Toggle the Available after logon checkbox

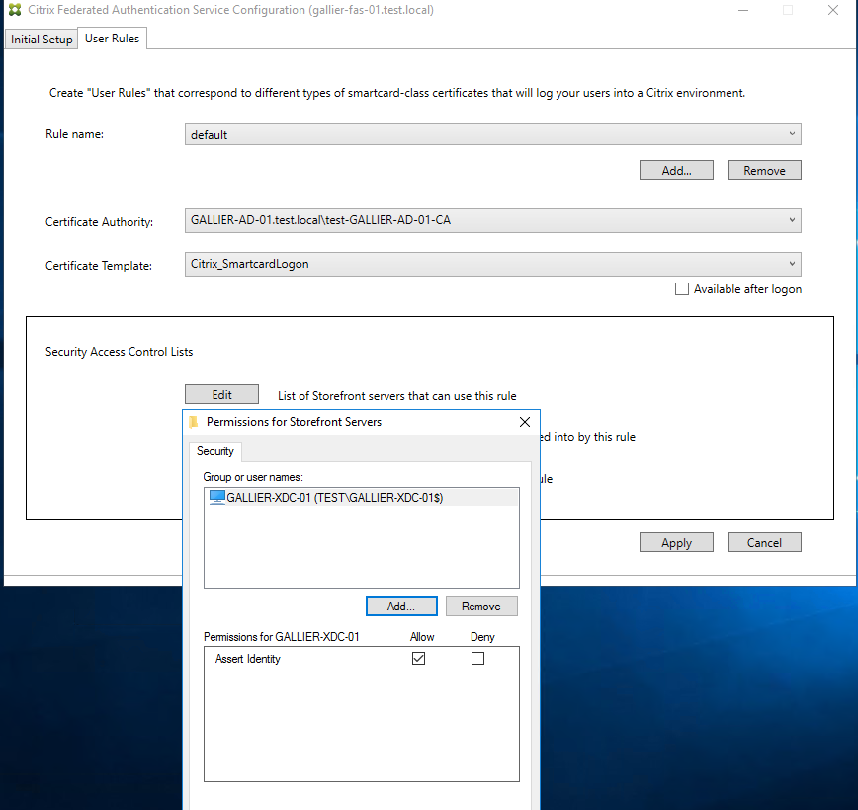(x=682, y=288)
